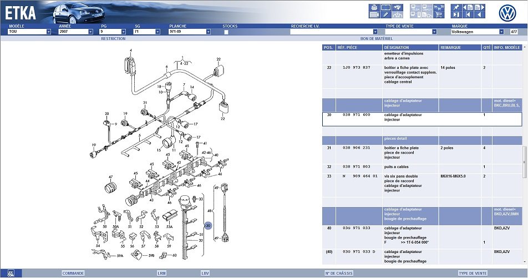Click the skip-to-first arrow icon
The height and width of the screenshot is (278, 528).
coord(468,15)
